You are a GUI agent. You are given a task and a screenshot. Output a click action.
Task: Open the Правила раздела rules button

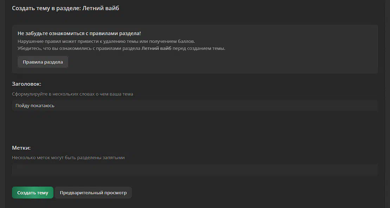click(43, 62)
